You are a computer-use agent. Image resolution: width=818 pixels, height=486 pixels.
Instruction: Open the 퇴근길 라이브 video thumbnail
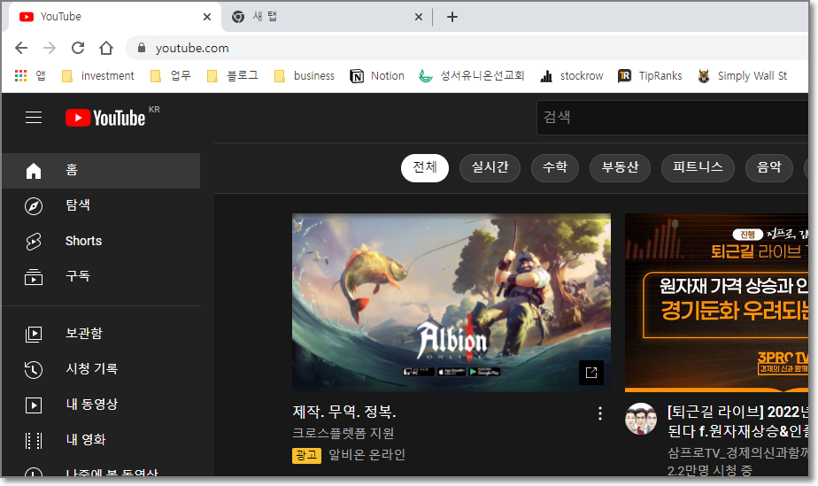(x=717, y=303)
